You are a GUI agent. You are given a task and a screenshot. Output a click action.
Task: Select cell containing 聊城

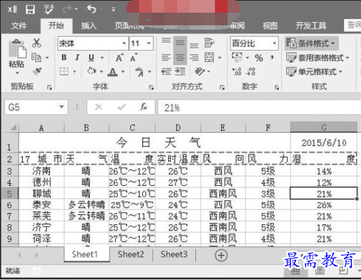[x=42, y=193]
